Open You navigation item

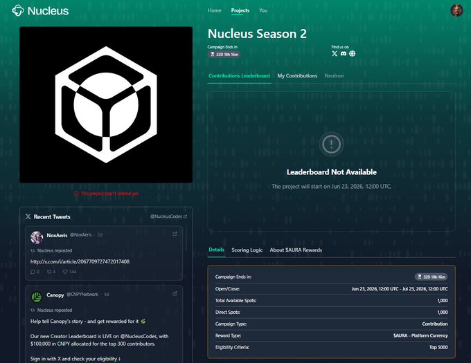coord(263,10)
